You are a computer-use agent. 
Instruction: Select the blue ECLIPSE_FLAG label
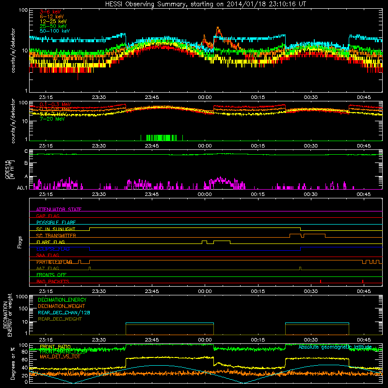(53, 249)
